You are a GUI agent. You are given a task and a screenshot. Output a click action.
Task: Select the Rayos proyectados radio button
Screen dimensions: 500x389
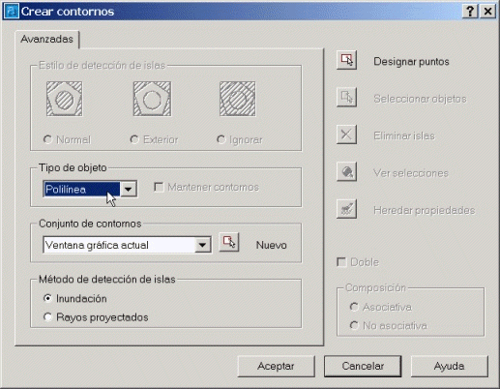[47, 317]
